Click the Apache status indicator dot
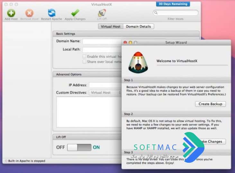235x173 pixels. [x=6, y=161]
